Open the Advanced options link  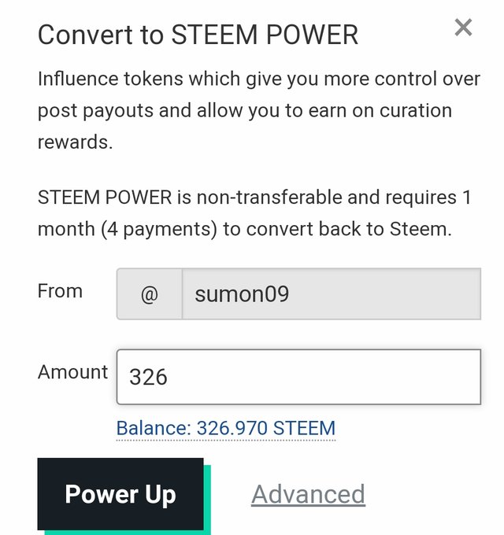309,494
